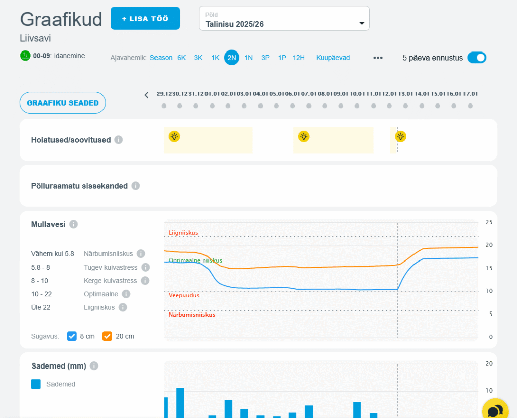
Task: Click the info icon beside Hoiatused/soovitused
Action: pyautogui.click(x=119, y=140)
